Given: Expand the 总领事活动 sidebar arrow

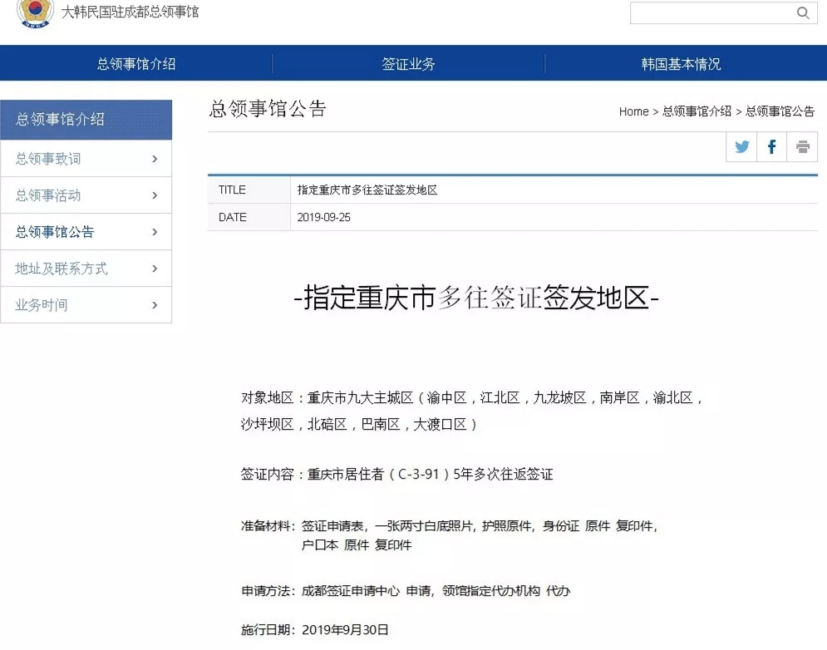Looking at the screenshot, I should [x=155, y=195].
